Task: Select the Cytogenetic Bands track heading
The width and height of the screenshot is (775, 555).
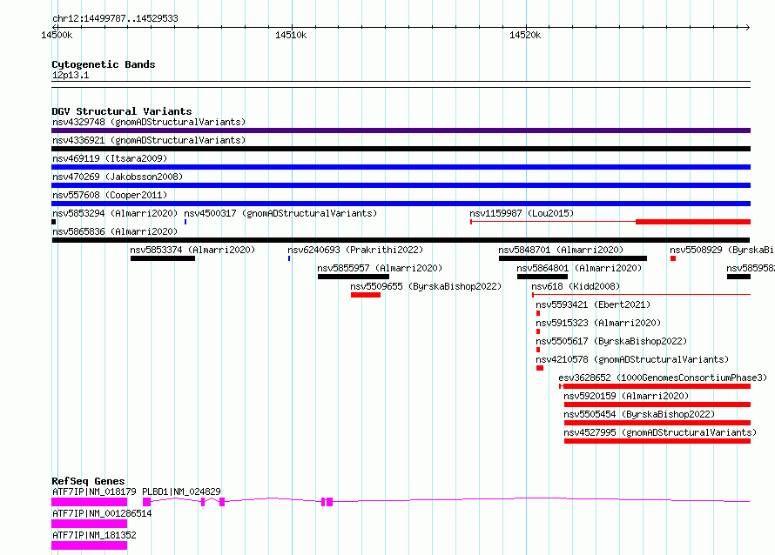Action: click(104, 64)
